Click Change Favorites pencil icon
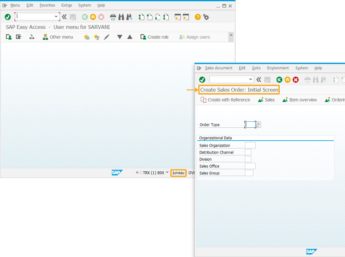The height and width of the screenshot is (257, 345). tap(107, 37)
